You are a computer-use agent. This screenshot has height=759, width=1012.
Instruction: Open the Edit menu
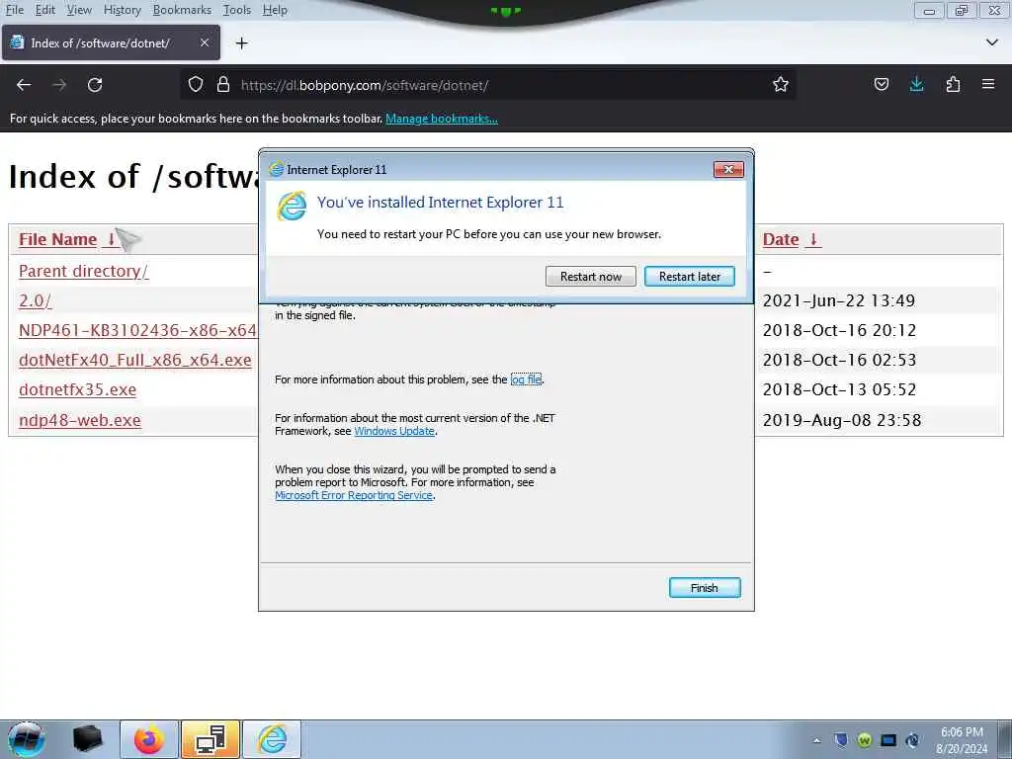point(45,10)
